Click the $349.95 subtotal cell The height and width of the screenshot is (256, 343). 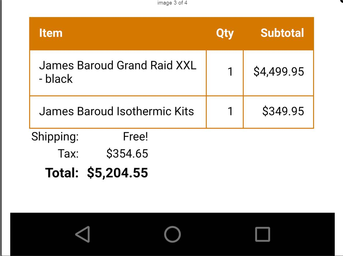click(x=278, y=112)
